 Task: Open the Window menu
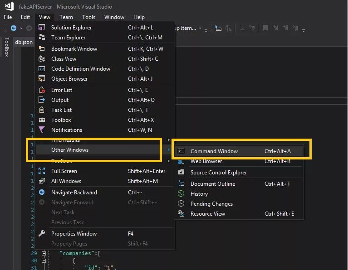click(114, 17)
